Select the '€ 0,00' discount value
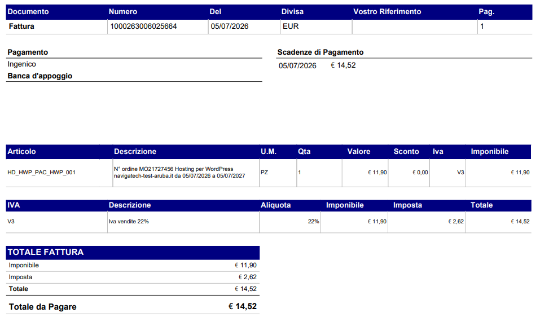 tap(420, 173)
